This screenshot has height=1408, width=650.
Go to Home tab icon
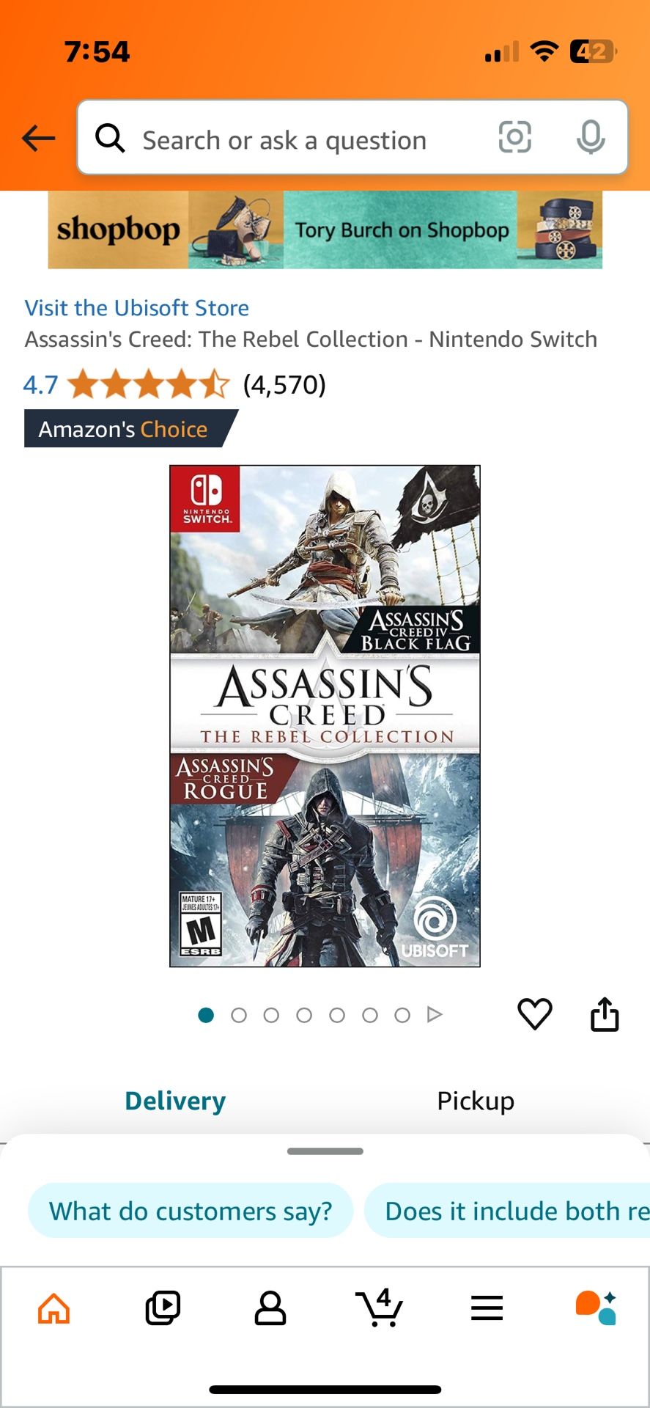[x=54, y=1308]
